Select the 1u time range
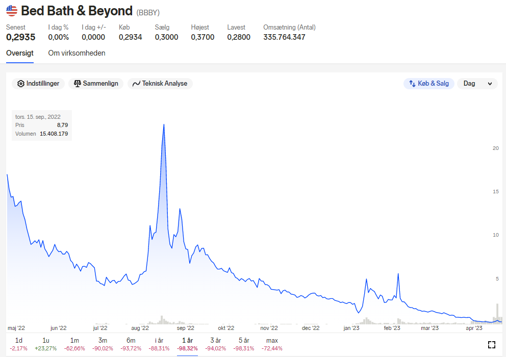The image size is (506, 357). pos(45,344)
